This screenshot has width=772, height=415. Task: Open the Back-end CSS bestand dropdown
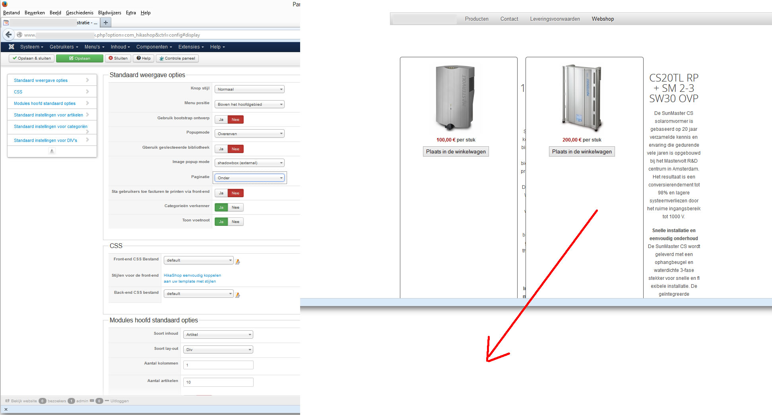[198, 294]
